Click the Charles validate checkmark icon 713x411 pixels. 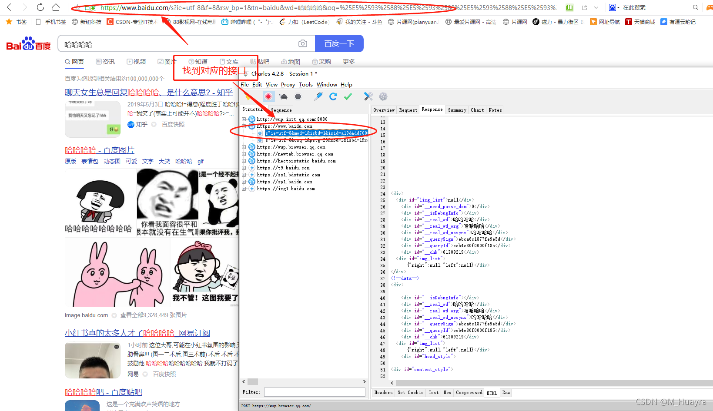348,96
